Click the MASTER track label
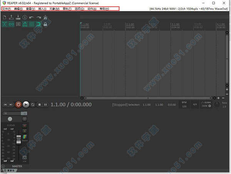 [17, 166]
